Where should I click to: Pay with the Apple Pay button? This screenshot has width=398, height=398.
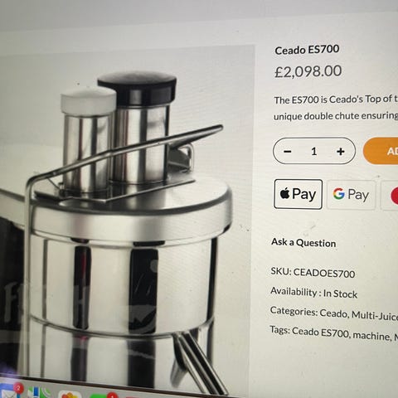[298, 194]
